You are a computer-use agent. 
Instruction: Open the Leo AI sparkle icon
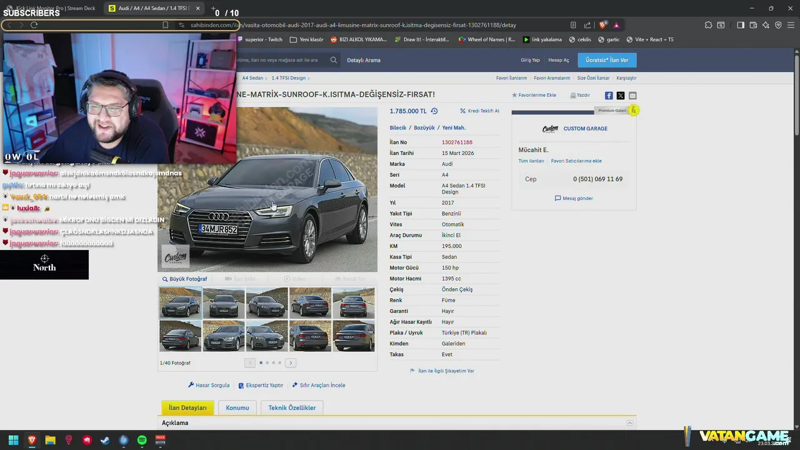[x=766, y=25]
